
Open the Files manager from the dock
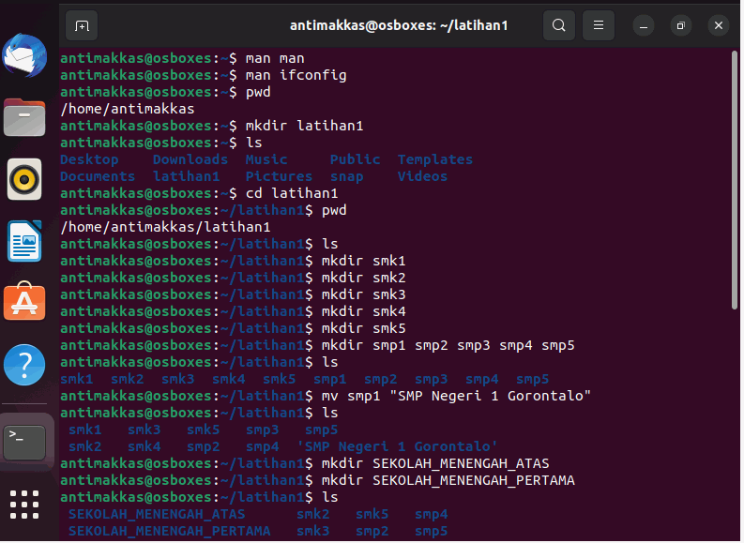pos(24,117)
